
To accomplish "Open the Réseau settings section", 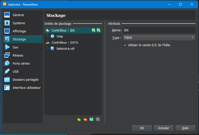I will [x=23, y=55].
